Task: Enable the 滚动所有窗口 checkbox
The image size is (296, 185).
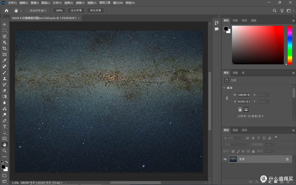Action: 27,11
